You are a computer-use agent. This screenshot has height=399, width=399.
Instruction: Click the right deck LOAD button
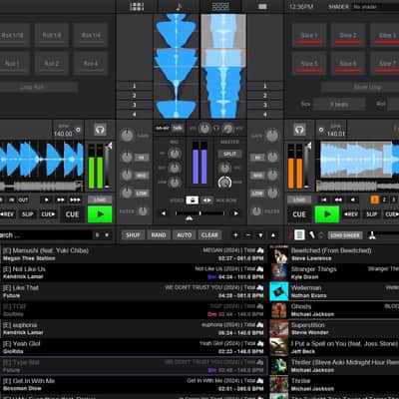point(299,199)
